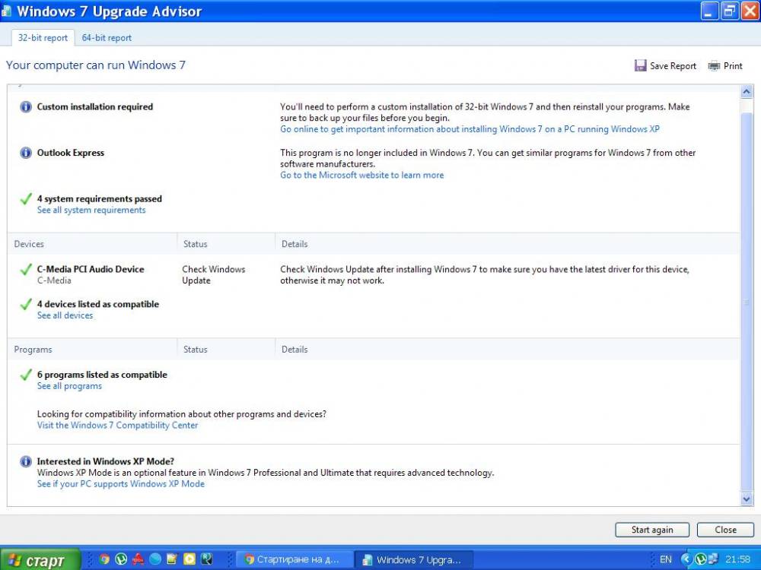
Task: Click the green checkmark beside 4 system requirements passed
Action: point(26,198)
